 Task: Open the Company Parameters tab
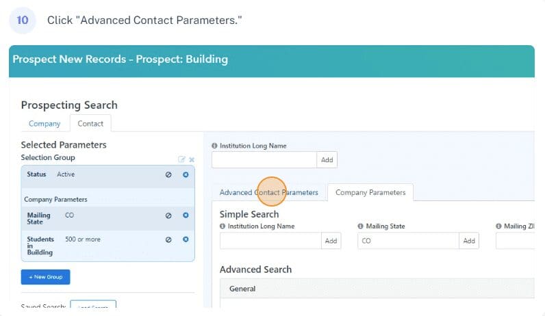370,192
